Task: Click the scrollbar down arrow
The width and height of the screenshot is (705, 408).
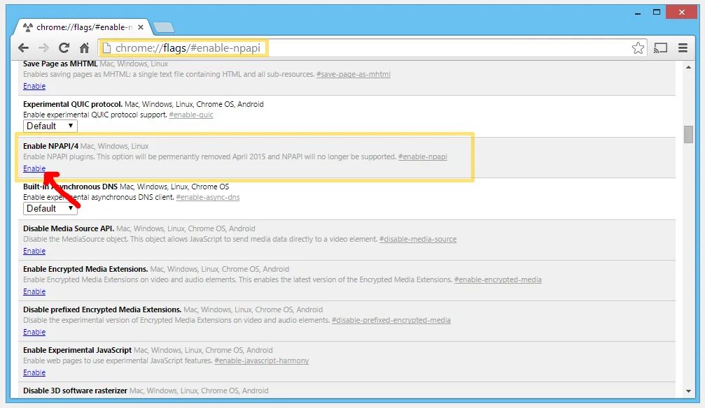Action: [688, 391]
